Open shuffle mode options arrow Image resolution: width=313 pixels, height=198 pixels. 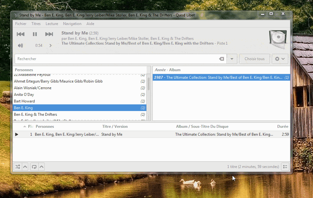(x=25, y=167)
